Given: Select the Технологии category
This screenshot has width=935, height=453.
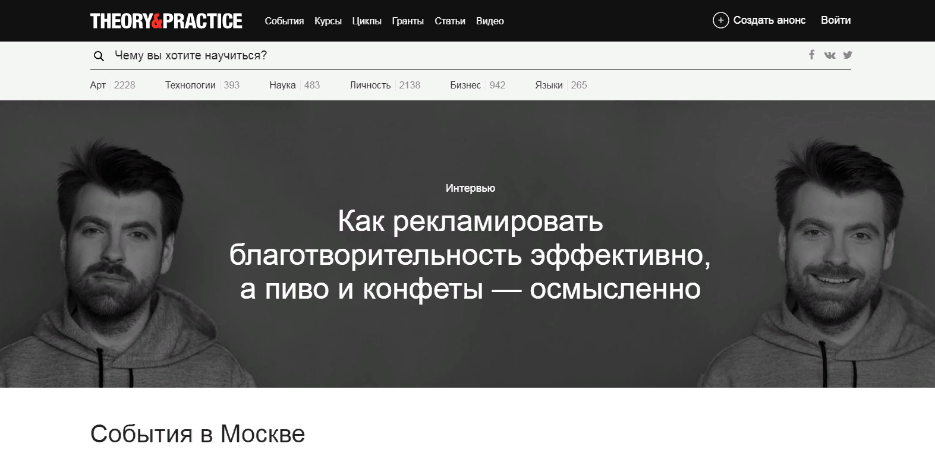Looking at the screenshot, I should tap(190, 85).
